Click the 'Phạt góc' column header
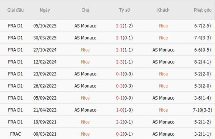215x139 pixels. tap(202, 10)
